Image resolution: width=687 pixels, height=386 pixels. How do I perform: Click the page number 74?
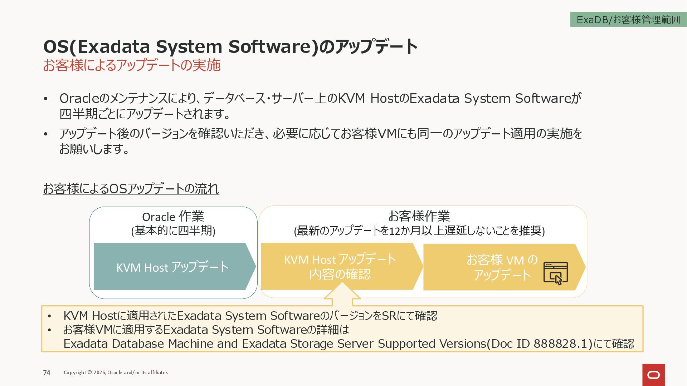(47, 373)
